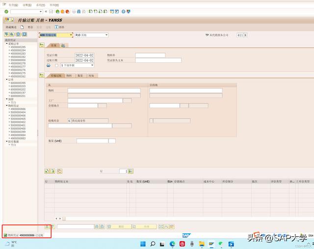314x249 pixels.
Task: Click the First Page navigation icon
Action: pyautogui.click(x=90, y=12)
